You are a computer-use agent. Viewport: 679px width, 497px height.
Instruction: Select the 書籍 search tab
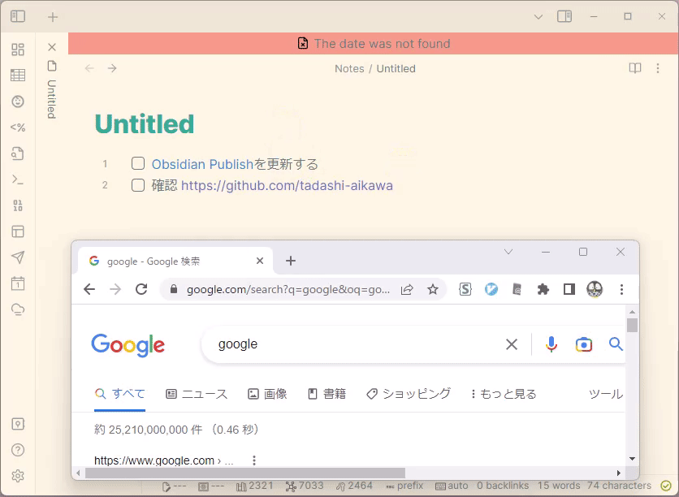pyautogui.click(x=327, y=394)
